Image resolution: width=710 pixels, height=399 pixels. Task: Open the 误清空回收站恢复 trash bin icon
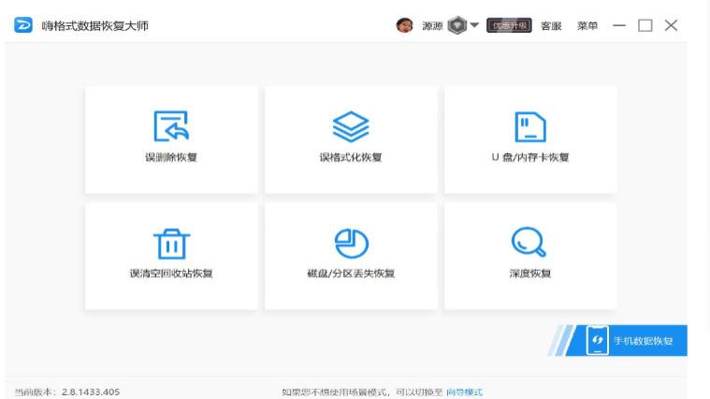171,243
